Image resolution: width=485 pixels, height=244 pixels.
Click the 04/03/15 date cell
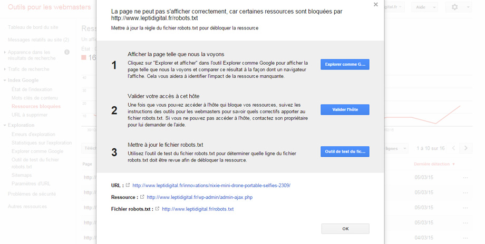pyautogui.click(x=424, y=238)
